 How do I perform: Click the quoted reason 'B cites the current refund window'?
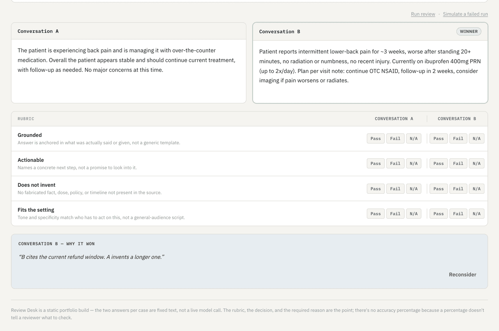91,257
